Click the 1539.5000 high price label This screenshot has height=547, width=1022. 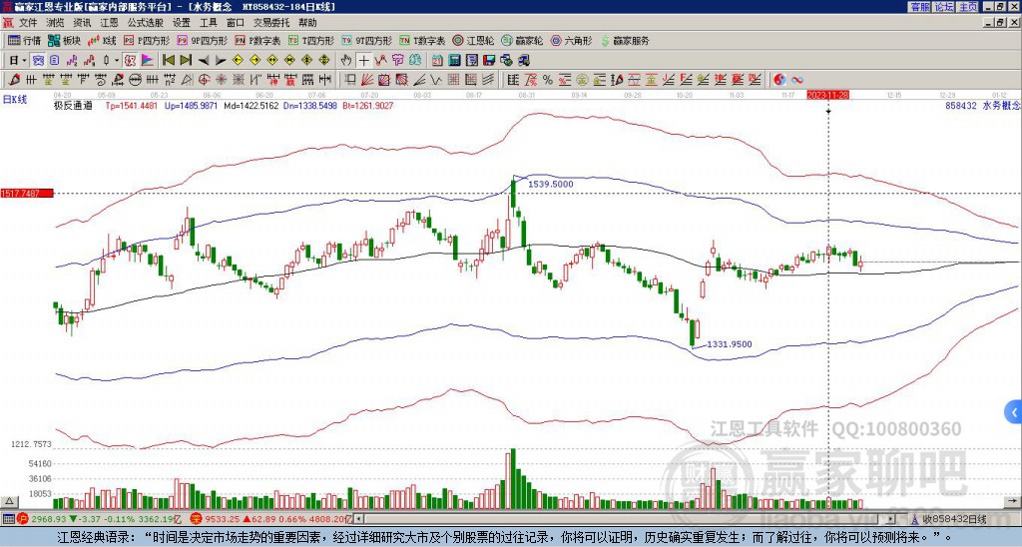(x=551, y=185)
